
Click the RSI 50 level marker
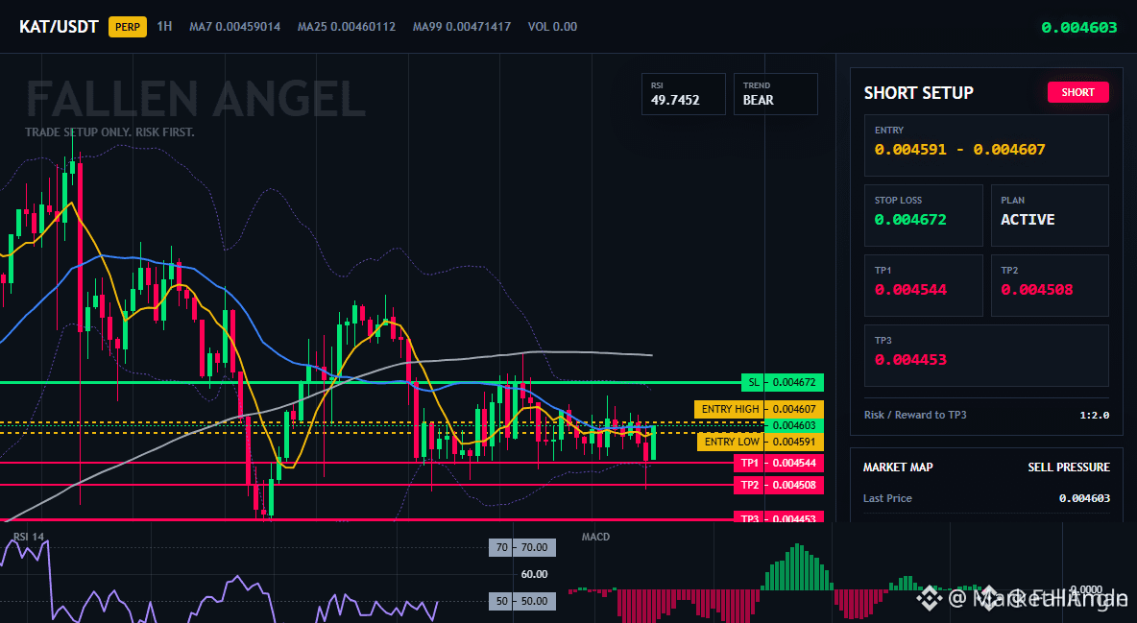coord(522,601)
